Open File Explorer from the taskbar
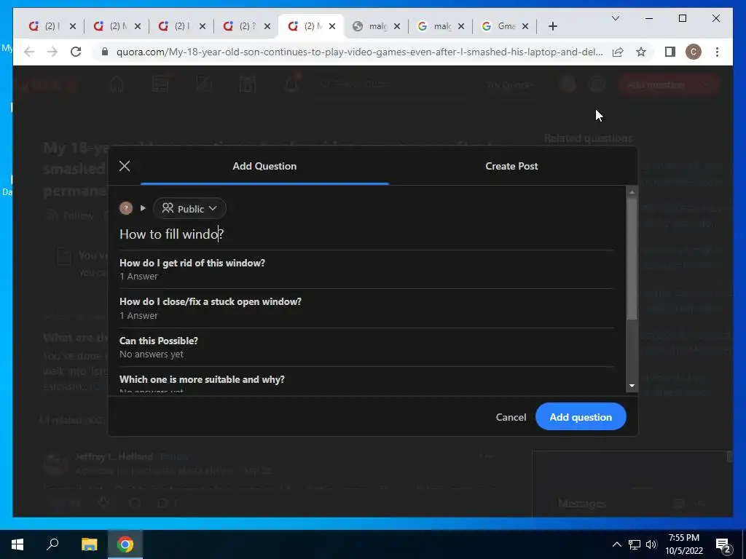 click(x=89, y=544)
